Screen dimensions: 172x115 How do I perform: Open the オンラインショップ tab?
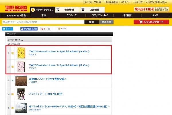click(x=42, y=10)
